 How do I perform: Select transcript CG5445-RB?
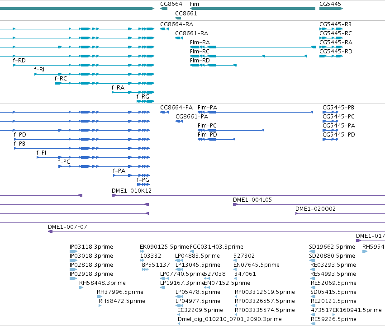pos(335,24)
